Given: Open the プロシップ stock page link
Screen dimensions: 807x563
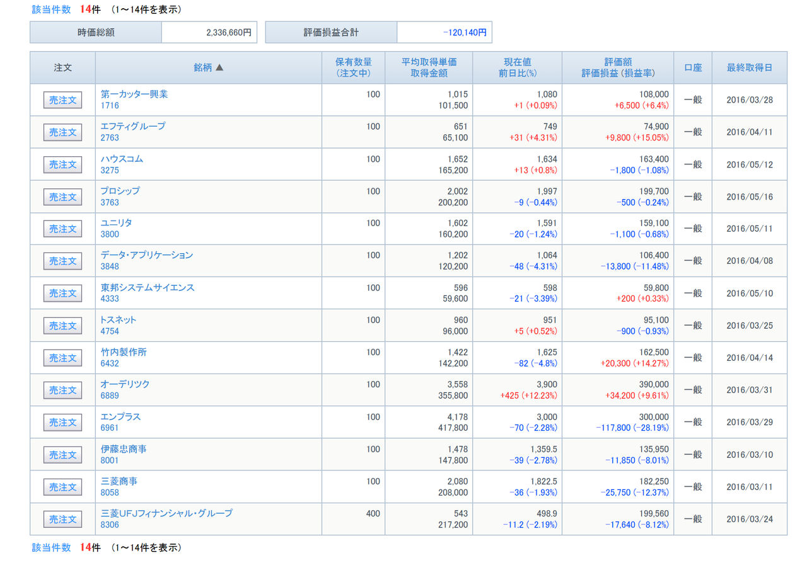Looking at the screenshot, I should pyautogui.click(x=120, y=191).
